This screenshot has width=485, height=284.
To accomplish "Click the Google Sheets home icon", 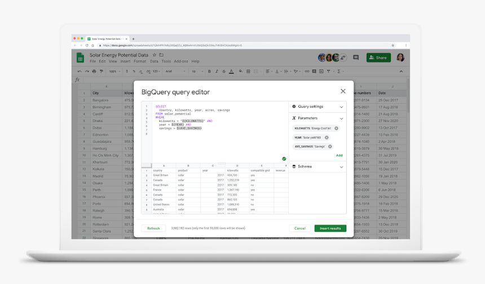I will coord(80,58).
